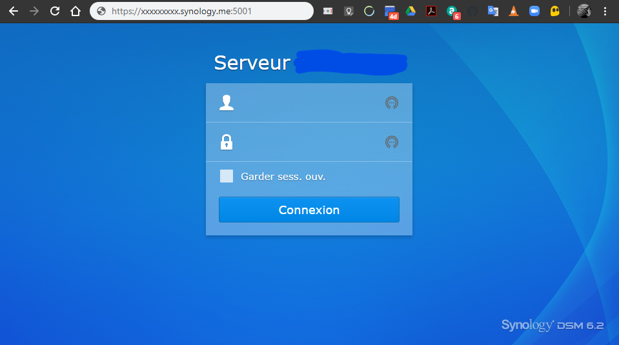Viewport: 619px width, 345px height.
Task: Open the password-card extension icon
Action: pos(328,11)
